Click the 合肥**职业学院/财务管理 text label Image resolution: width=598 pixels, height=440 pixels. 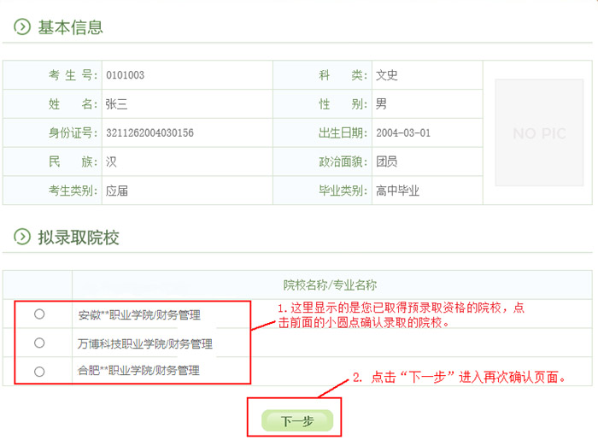[139, 371]
